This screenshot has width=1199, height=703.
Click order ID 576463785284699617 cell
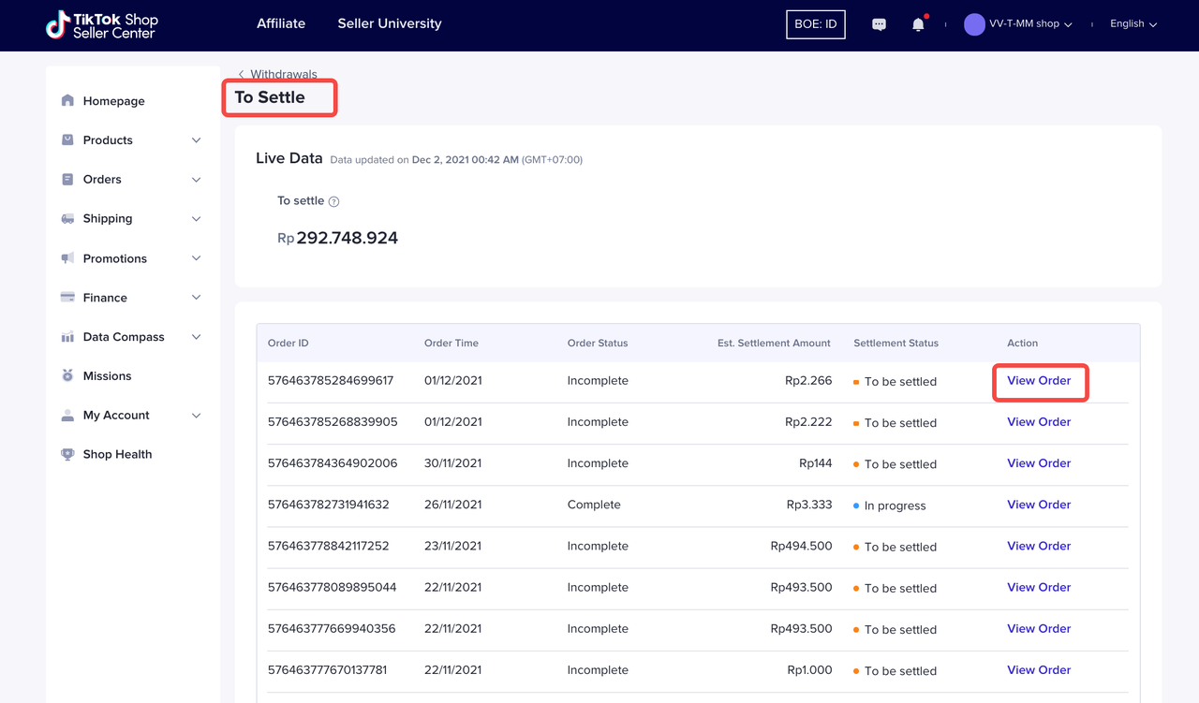coord(331,381)
